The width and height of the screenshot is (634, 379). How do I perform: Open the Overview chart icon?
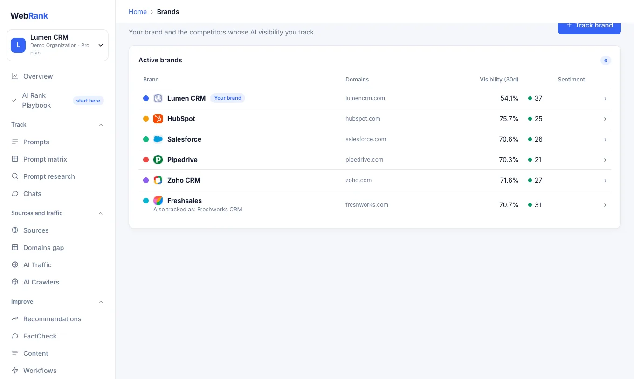coord(15,76)
